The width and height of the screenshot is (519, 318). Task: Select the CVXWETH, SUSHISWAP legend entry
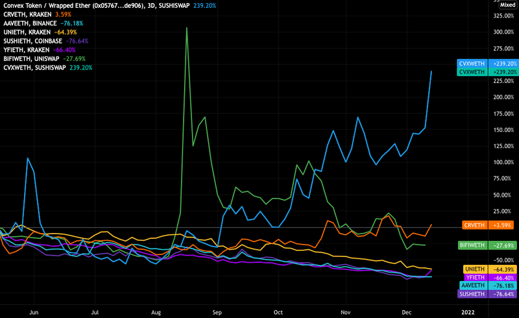pyautogui.click(x=35, y=67)
